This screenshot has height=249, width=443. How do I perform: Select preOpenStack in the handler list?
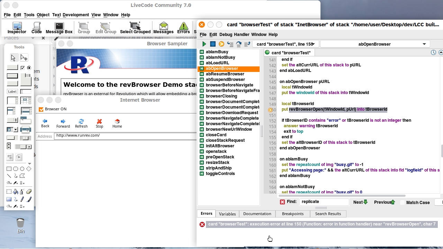[220, 157]
